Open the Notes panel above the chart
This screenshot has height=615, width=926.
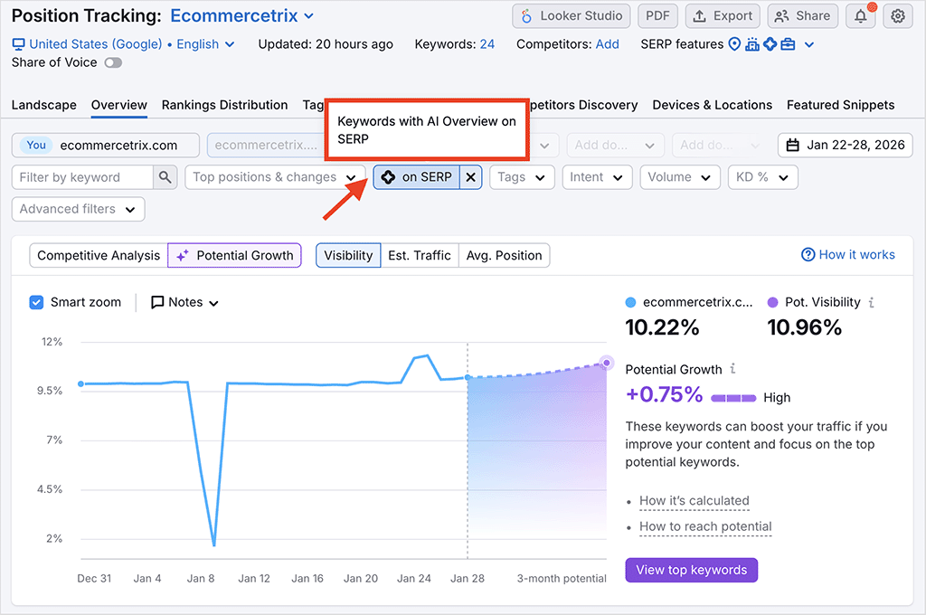pos(184,302)
